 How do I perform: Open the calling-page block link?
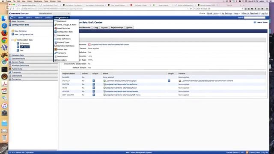[121, 81]
